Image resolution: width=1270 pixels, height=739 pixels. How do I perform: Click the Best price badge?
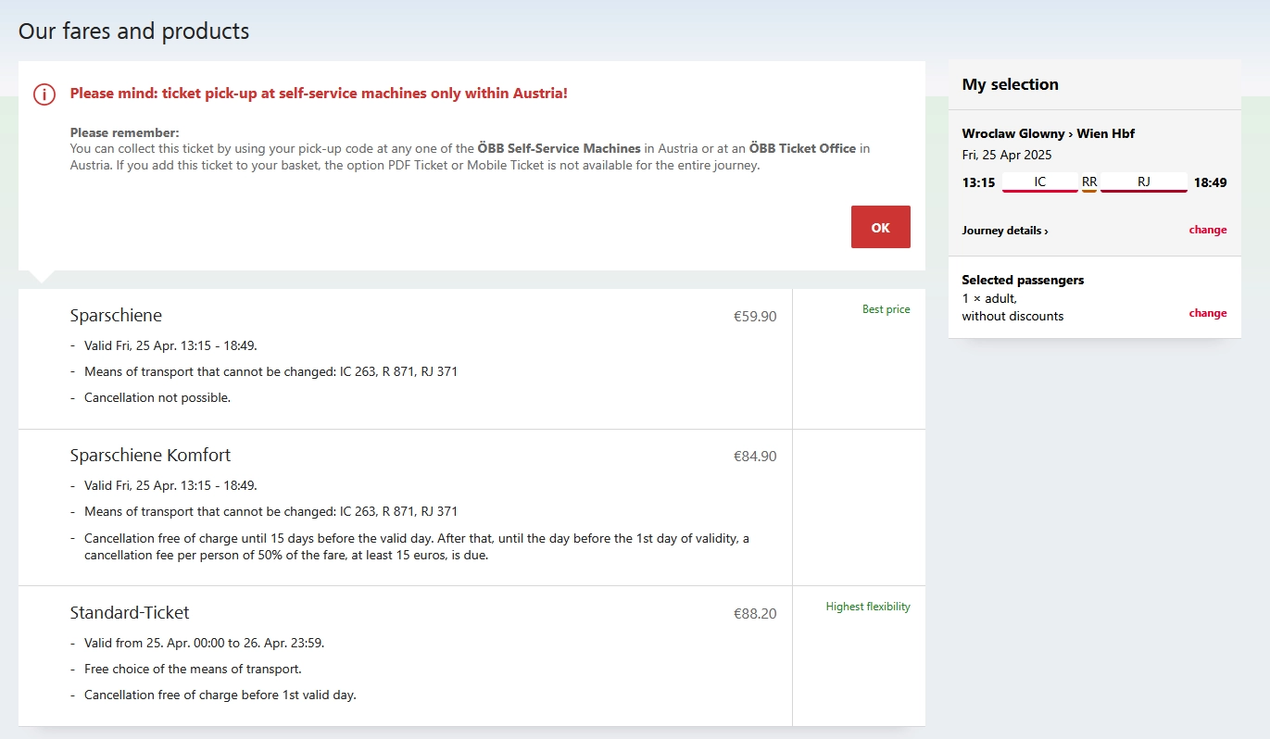(x=886, y=309)
